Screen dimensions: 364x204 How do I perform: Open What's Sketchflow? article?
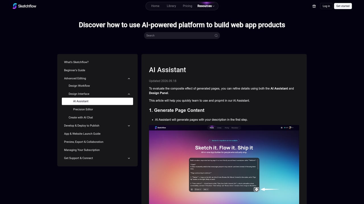(x=76, y=62)
